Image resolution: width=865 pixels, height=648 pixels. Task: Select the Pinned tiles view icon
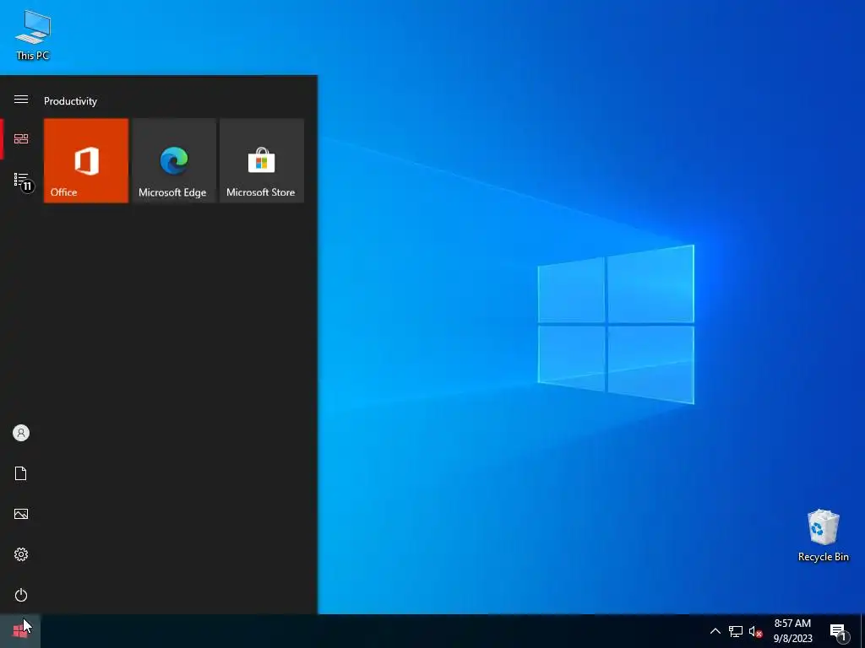click(x=21, y=139)
